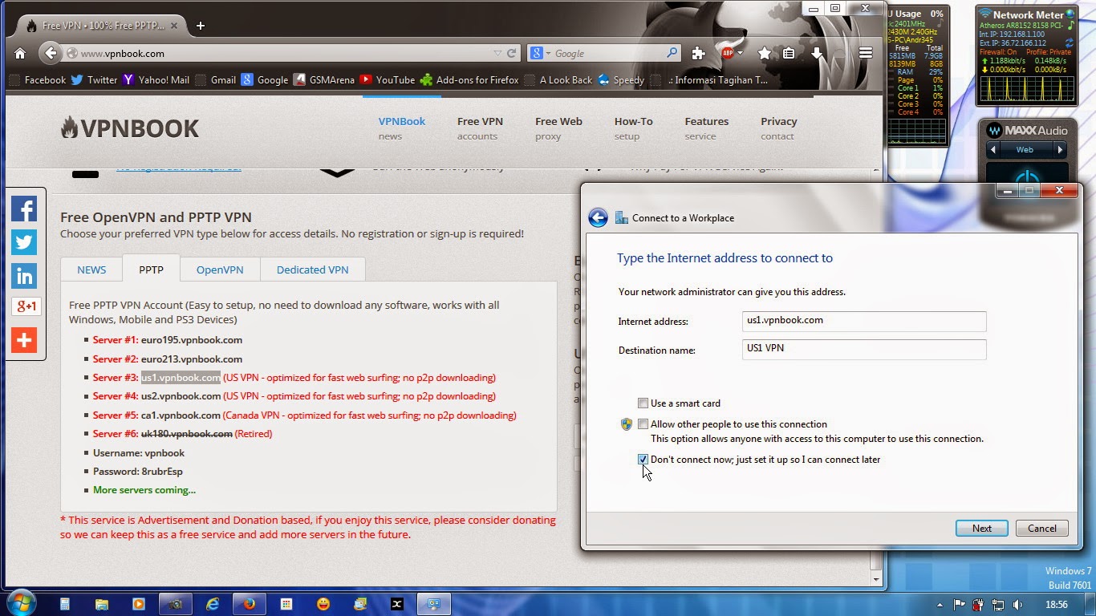1096x616 pixels.
Task: Open the downloads arrow icon
Action: [817, 54]
